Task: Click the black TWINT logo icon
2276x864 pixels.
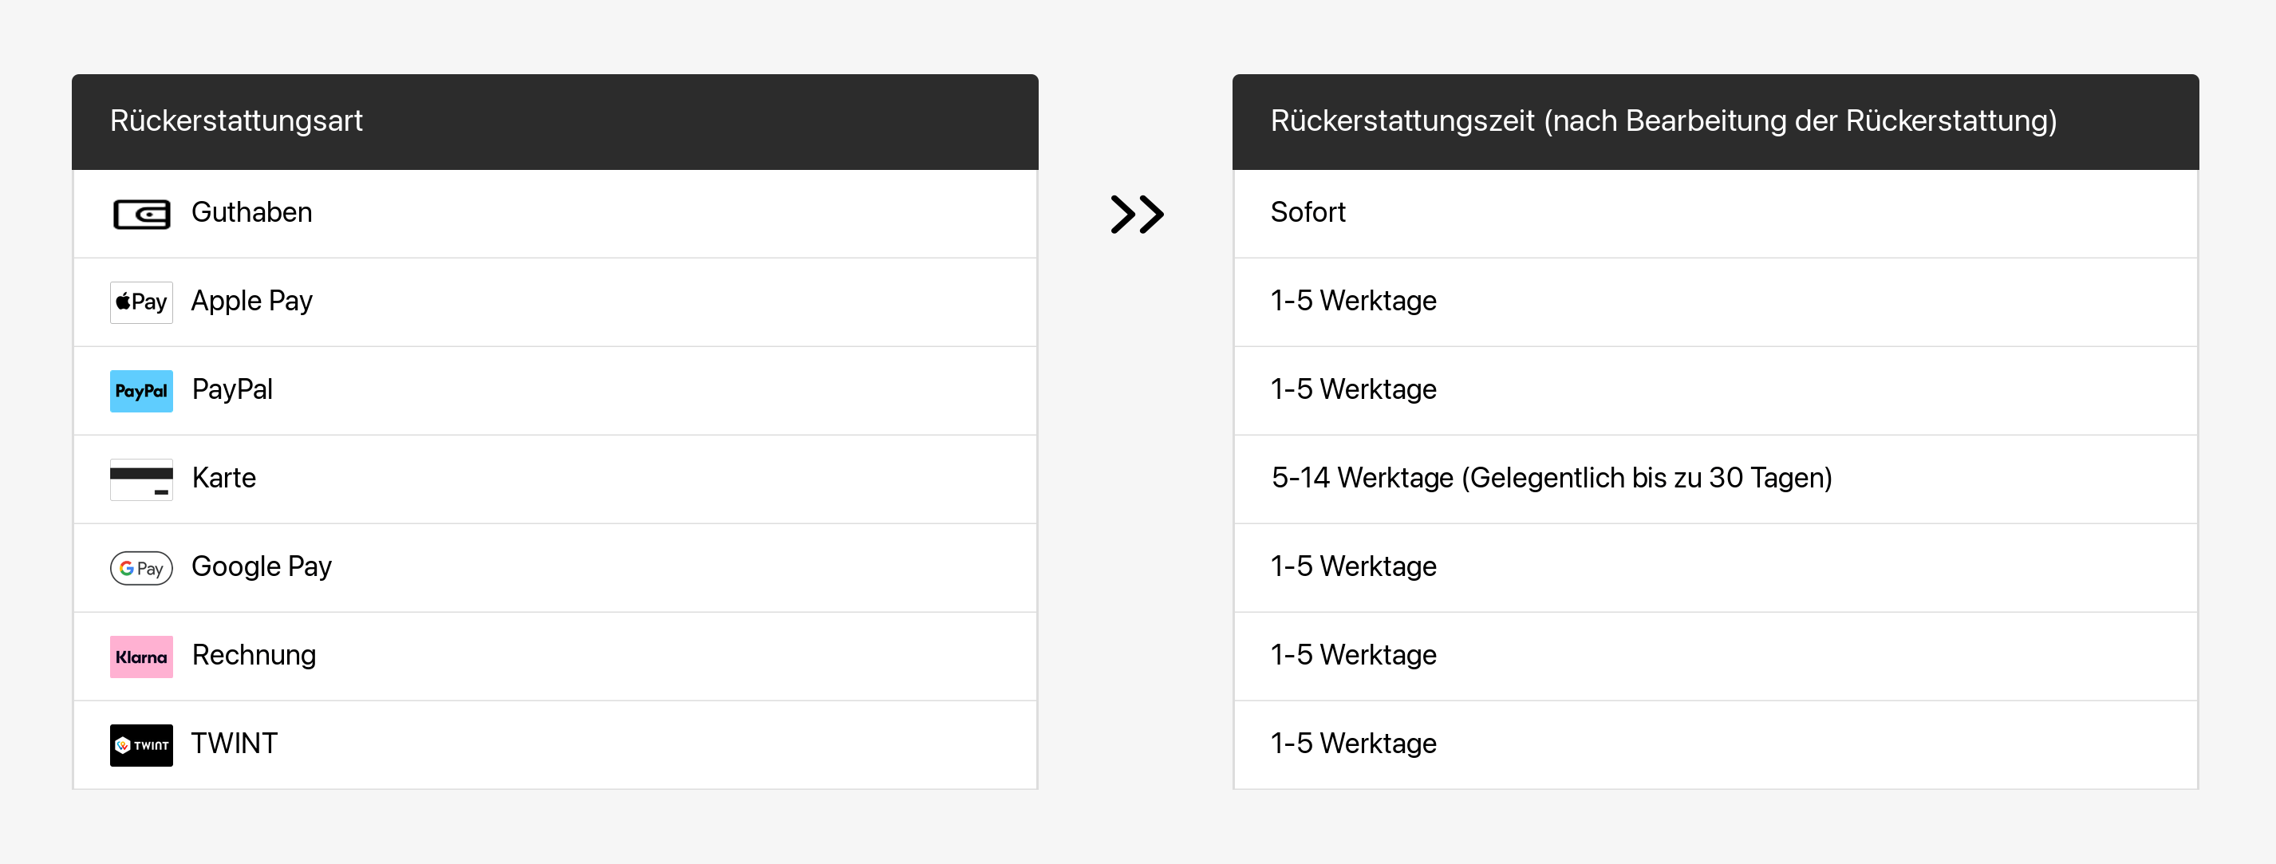Action: point(141,745)
